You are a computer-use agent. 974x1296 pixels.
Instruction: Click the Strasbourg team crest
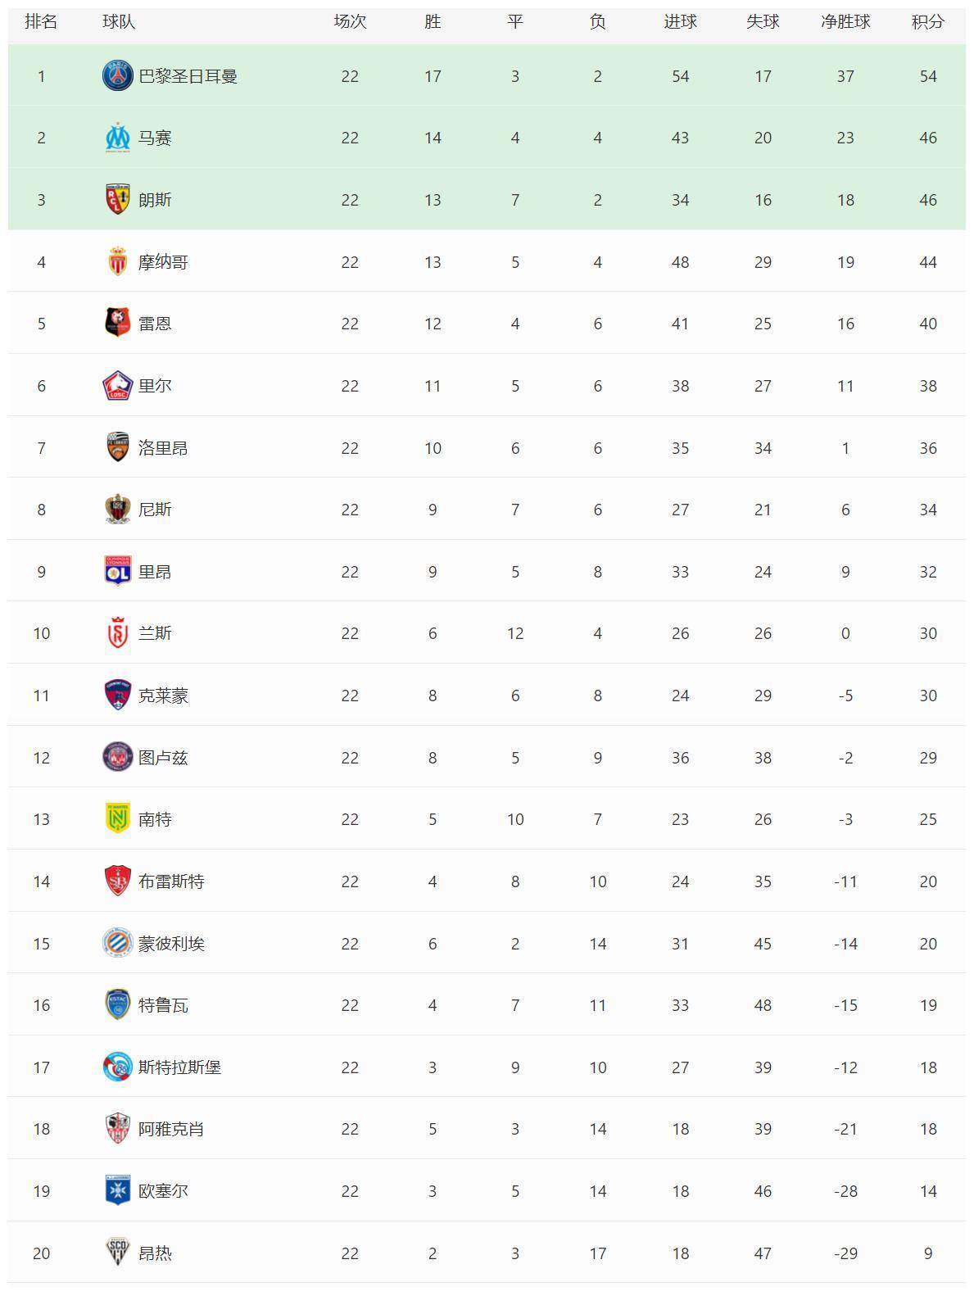click(x=118, y=1067)
